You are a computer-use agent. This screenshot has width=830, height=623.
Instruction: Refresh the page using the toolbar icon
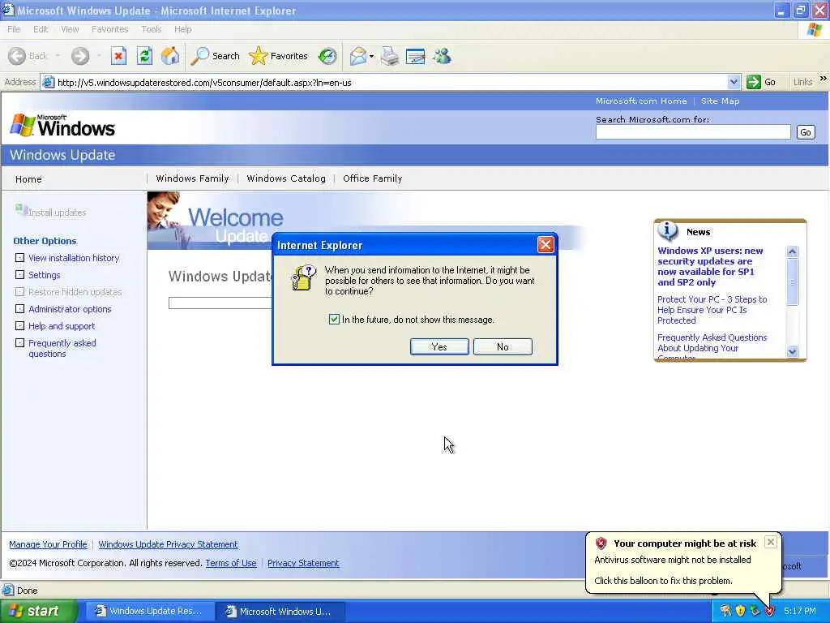click(144, 56)
